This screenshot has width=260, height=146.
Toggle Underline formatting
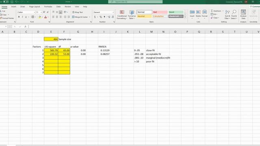[x=26, y=17]
